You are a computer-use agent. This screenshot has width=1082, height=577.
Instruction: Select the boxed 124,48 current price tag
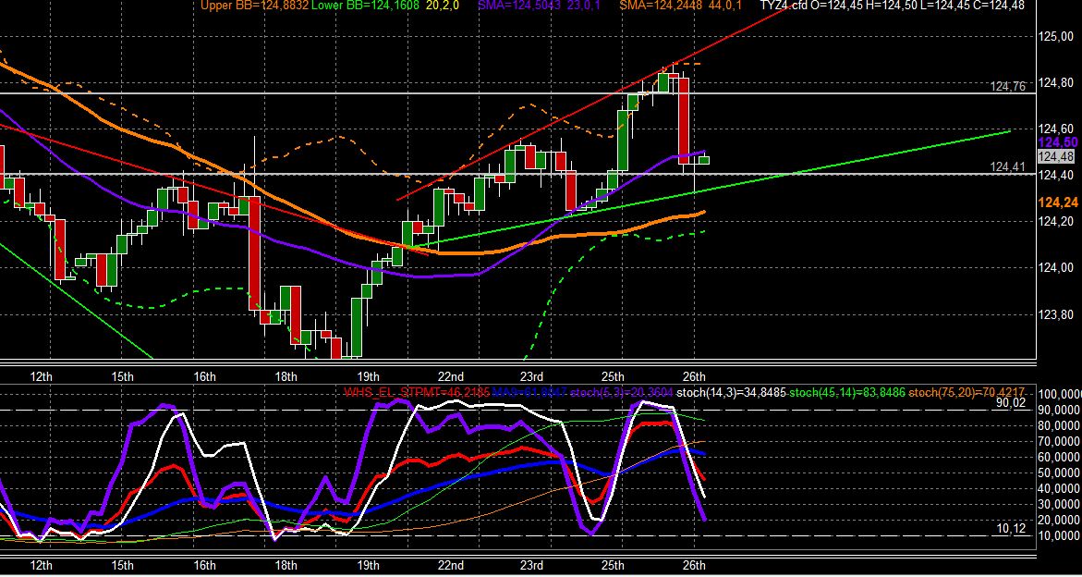pyautogui.click(x=1056, y=156)
